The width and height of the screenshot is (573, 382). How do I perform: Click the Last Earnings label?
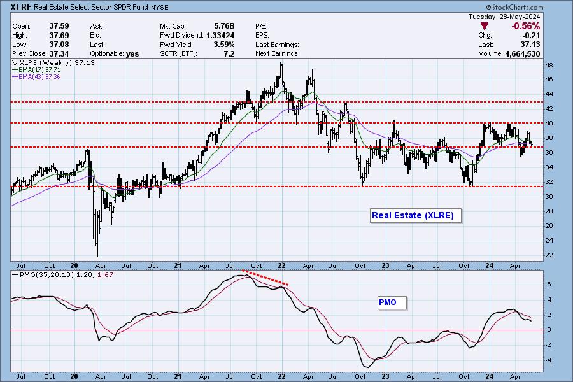pyautogui.click(x=277, y=45)
